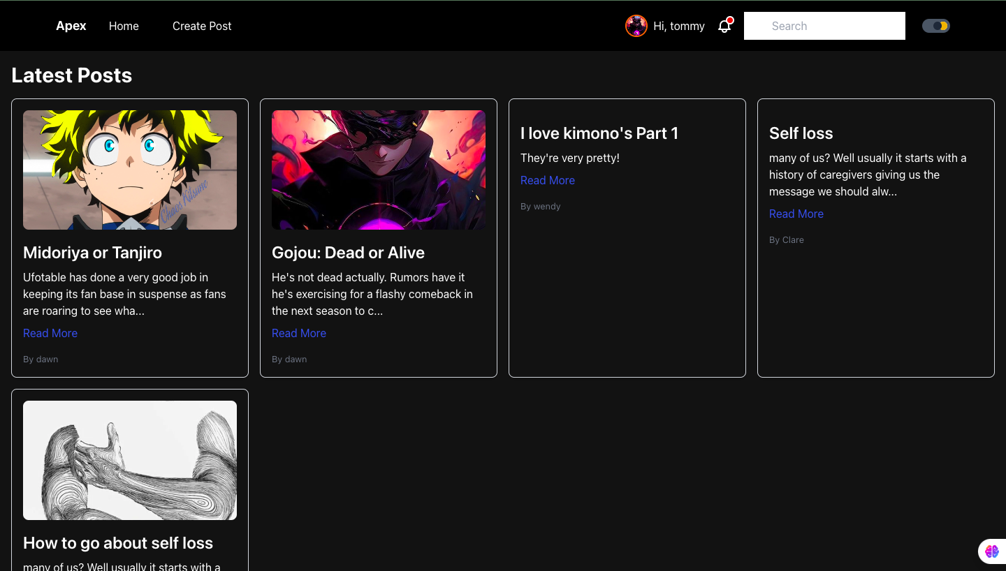Click the 'He's not dead actually' excerpt
The image size is (1006, 571).
coord(372,294)
